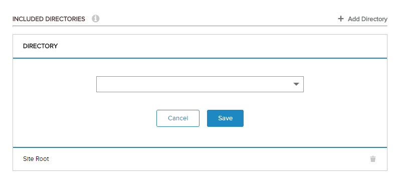Click the Site Root text label
Image resolution: width=400 pixels, height=184 pixels.
pos(36,159)
